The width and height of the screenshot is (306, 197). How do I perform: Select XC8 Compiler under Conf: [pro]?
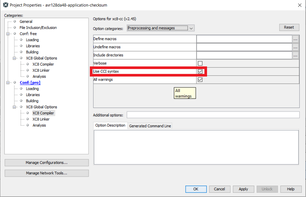point(43,113)
